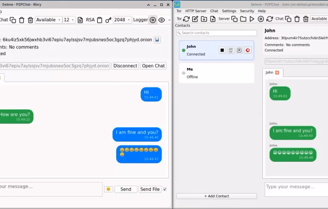Click the Search contacts field
The image size is (328, 209).
217,33
